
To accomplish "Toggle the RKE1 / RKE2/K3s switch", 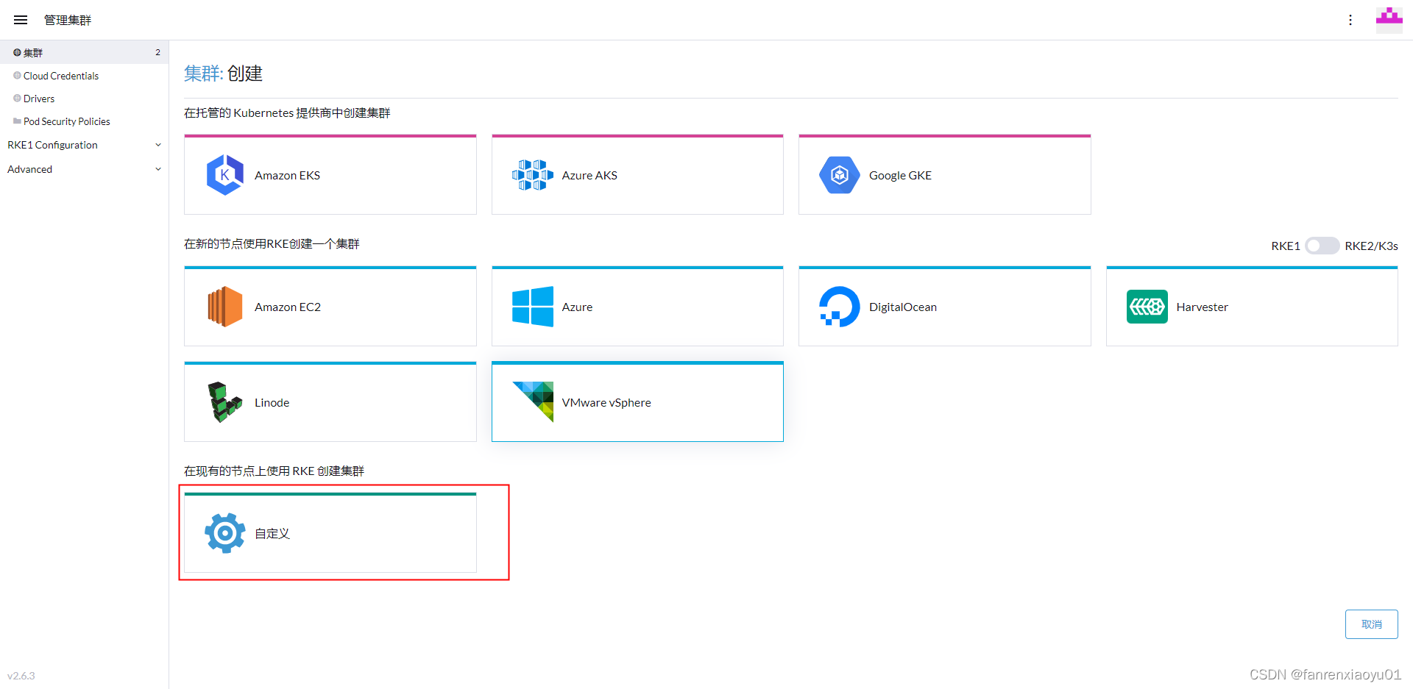I will pyautogui.click(x=1322, y=246).
